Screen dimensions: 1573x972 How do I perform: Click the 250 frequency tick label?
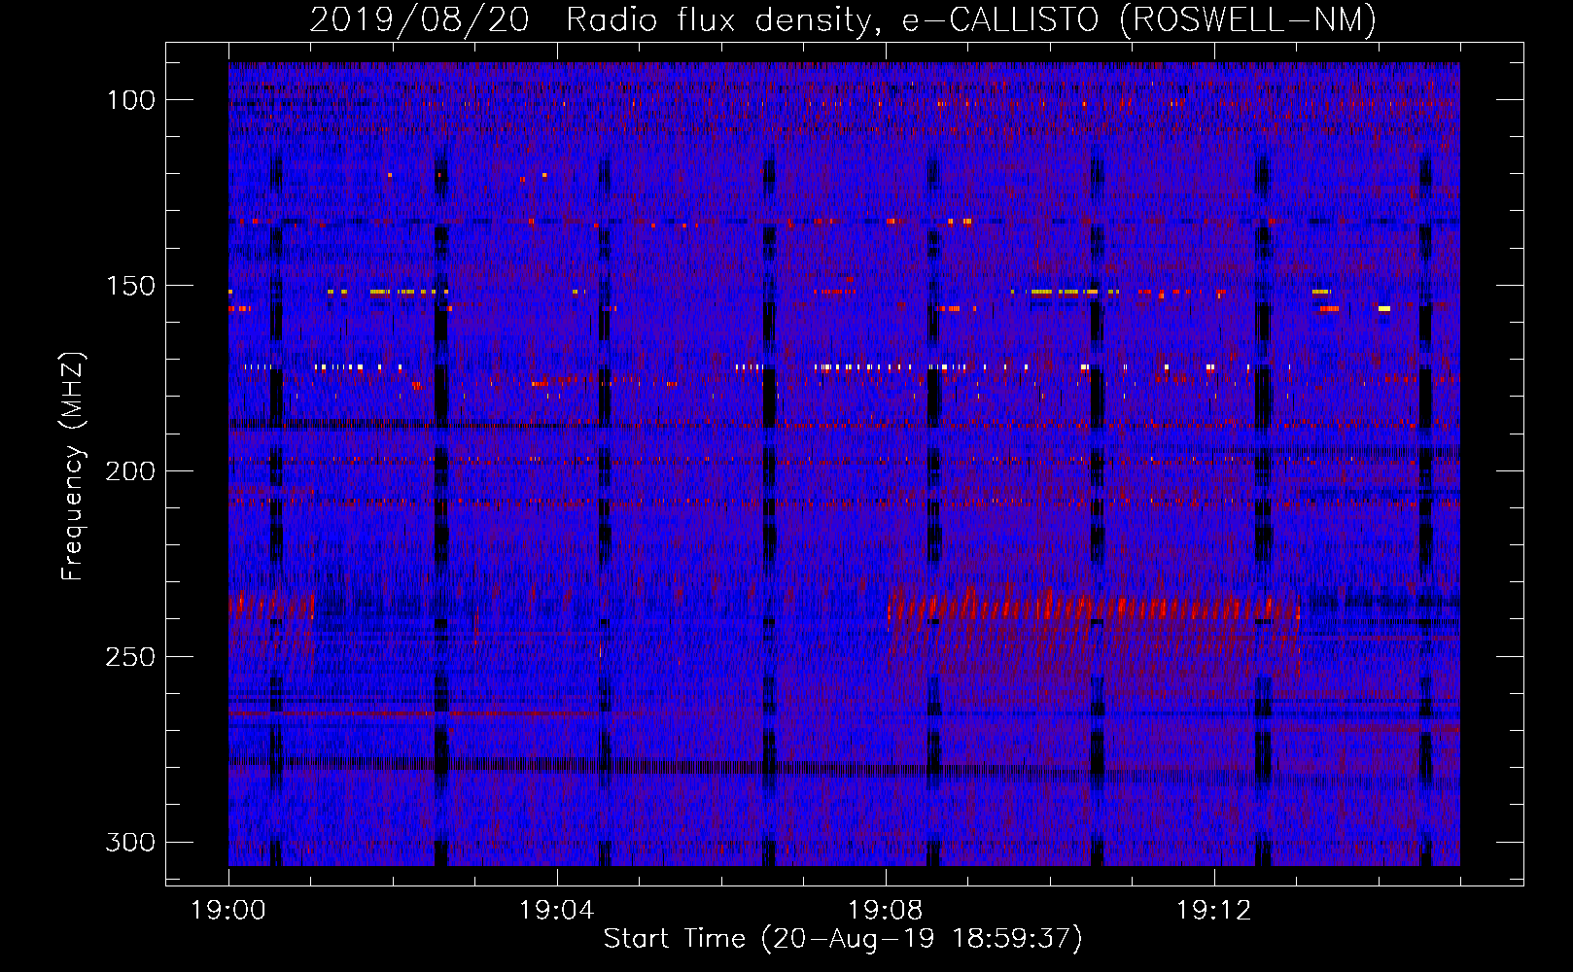130,657
